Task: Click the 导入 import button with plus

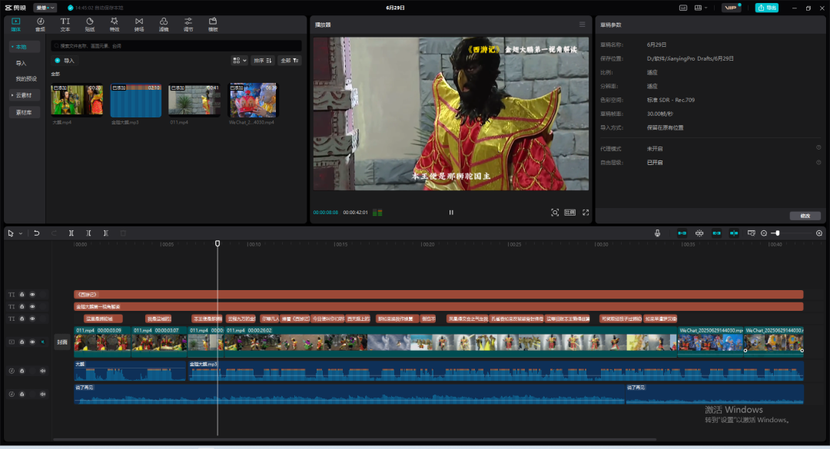Action: coord(65,61)
